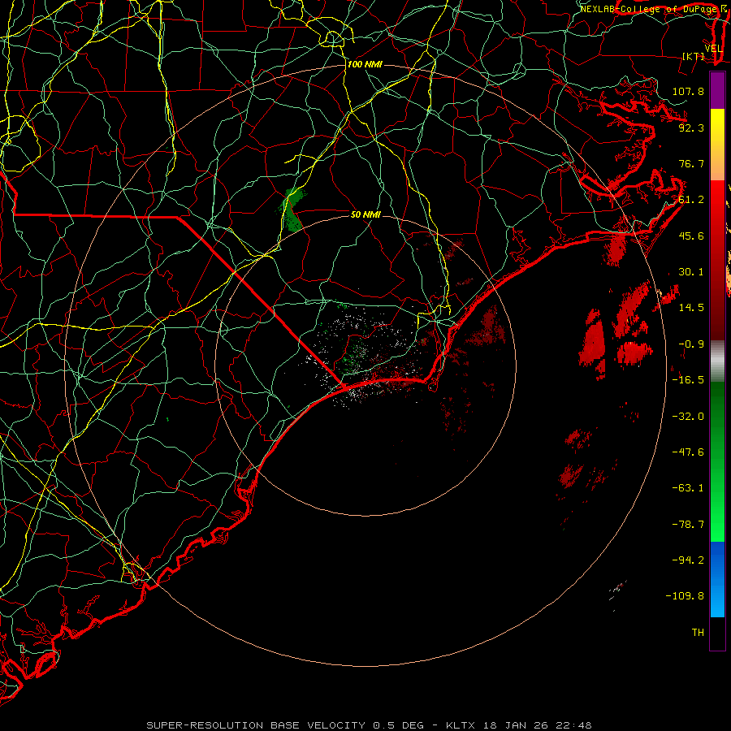
Task: Click the [KT] units label
Action: point(694,56)
